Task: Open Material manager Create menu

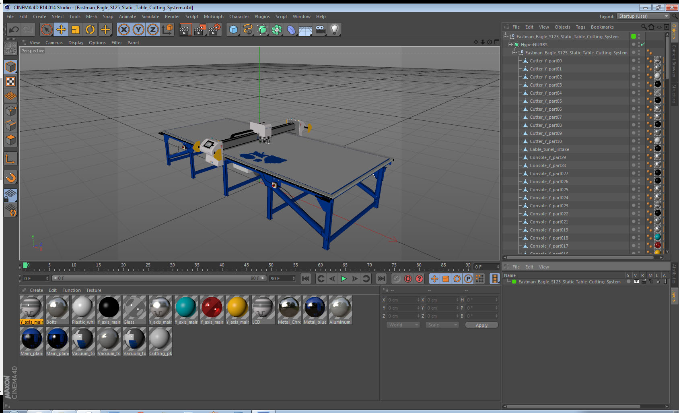Action: (x=36, y=290)
